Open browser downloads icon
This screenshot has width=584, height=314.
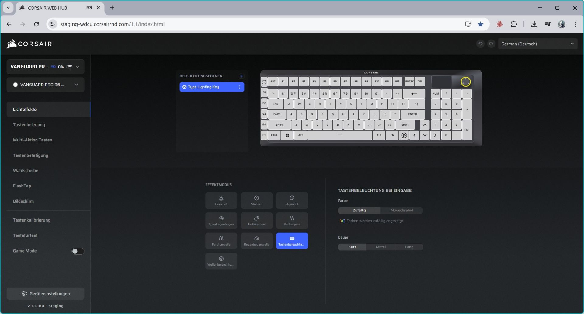(534, 24)
